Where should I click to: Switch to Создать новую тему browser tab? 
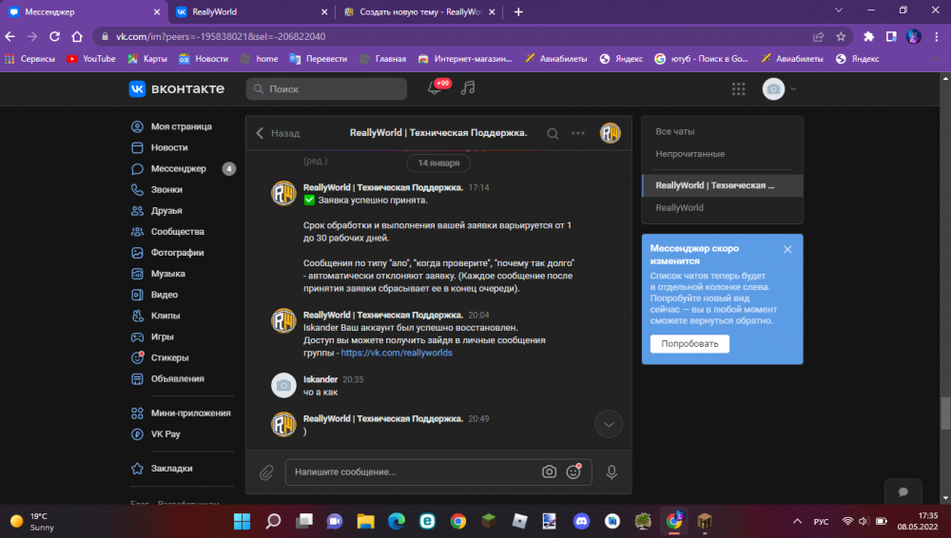[x=419, y=11]
